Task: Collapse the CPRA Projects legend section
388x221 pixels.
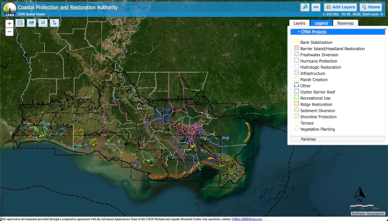Action: point(338,32)
